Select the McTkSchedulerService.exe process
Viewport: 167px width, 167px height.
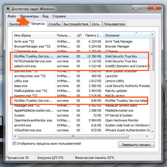[x=81, y=61]
